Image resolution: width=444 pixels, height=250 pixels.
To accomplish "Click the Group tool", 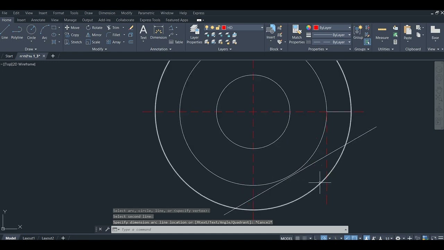I will coord(358,32).
